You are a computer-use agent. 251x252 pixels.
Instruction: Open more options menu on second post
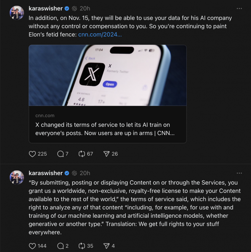(x=239, y=173)
